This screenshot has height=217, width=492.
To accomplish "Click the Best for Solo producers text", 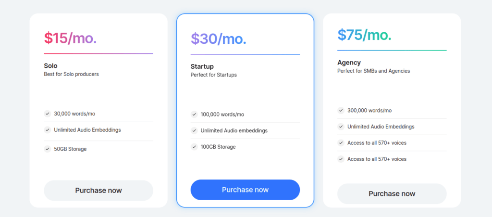I will click(71, 75).
